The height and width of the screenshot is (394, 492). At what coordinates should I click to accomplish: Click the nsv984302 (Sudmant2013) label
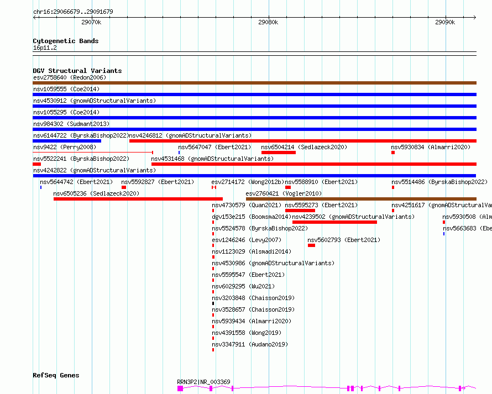[71, 124]
